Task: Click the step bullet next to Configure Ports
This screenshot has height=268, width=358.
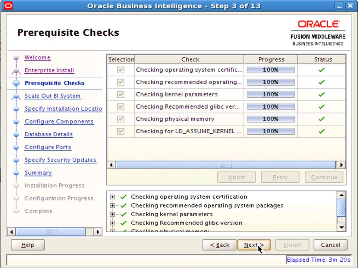Action: coord(16,147)
